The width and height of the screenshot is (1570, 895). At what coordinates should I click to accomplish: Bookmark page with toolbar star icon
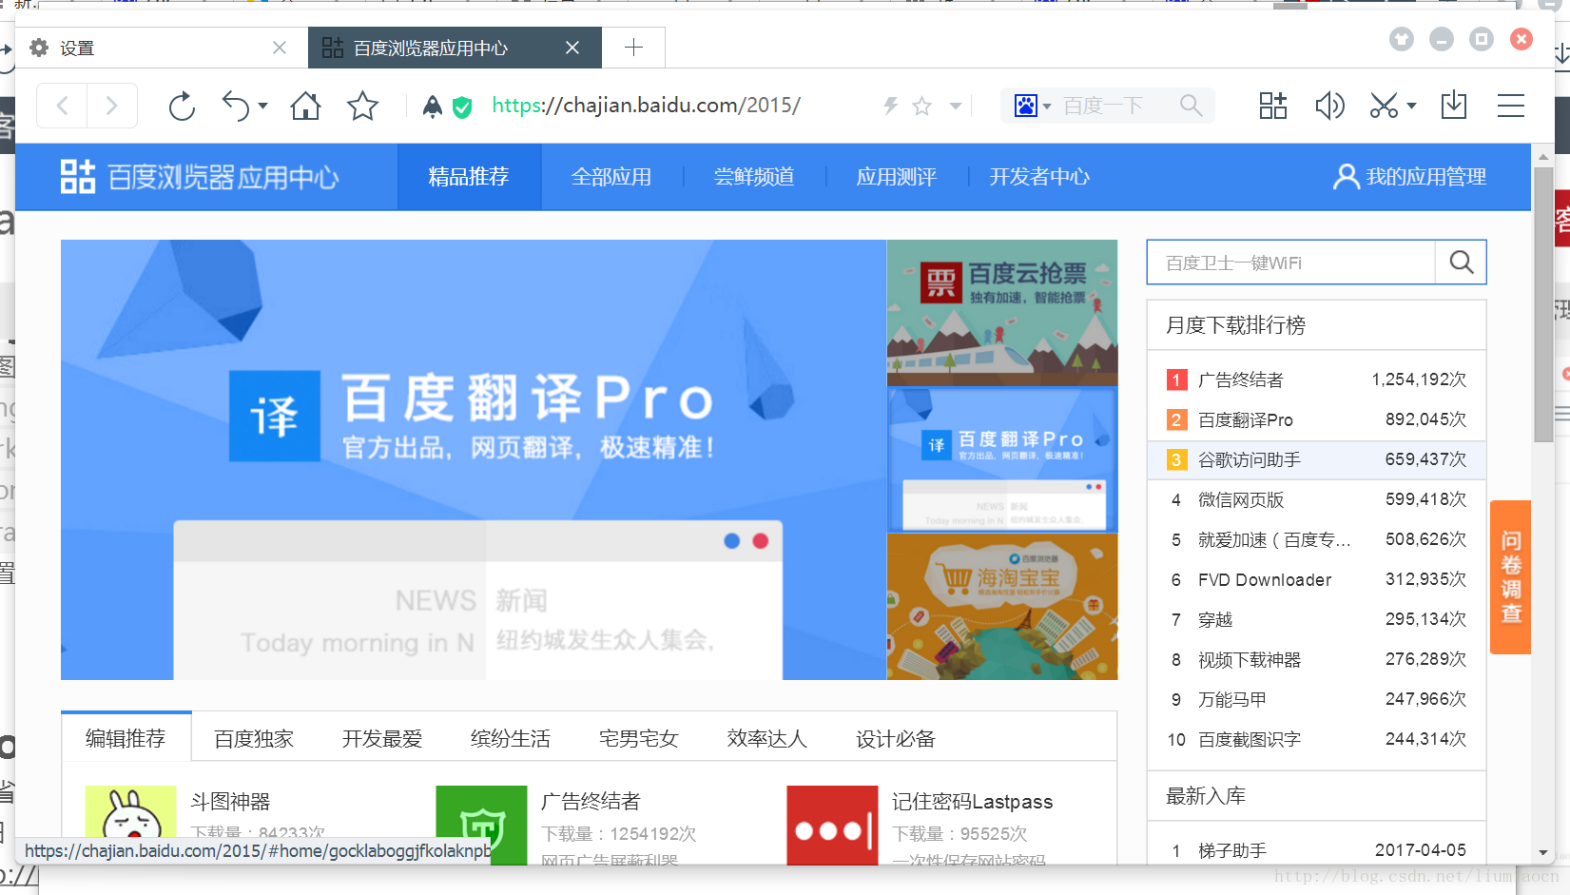tap(362, 106)
